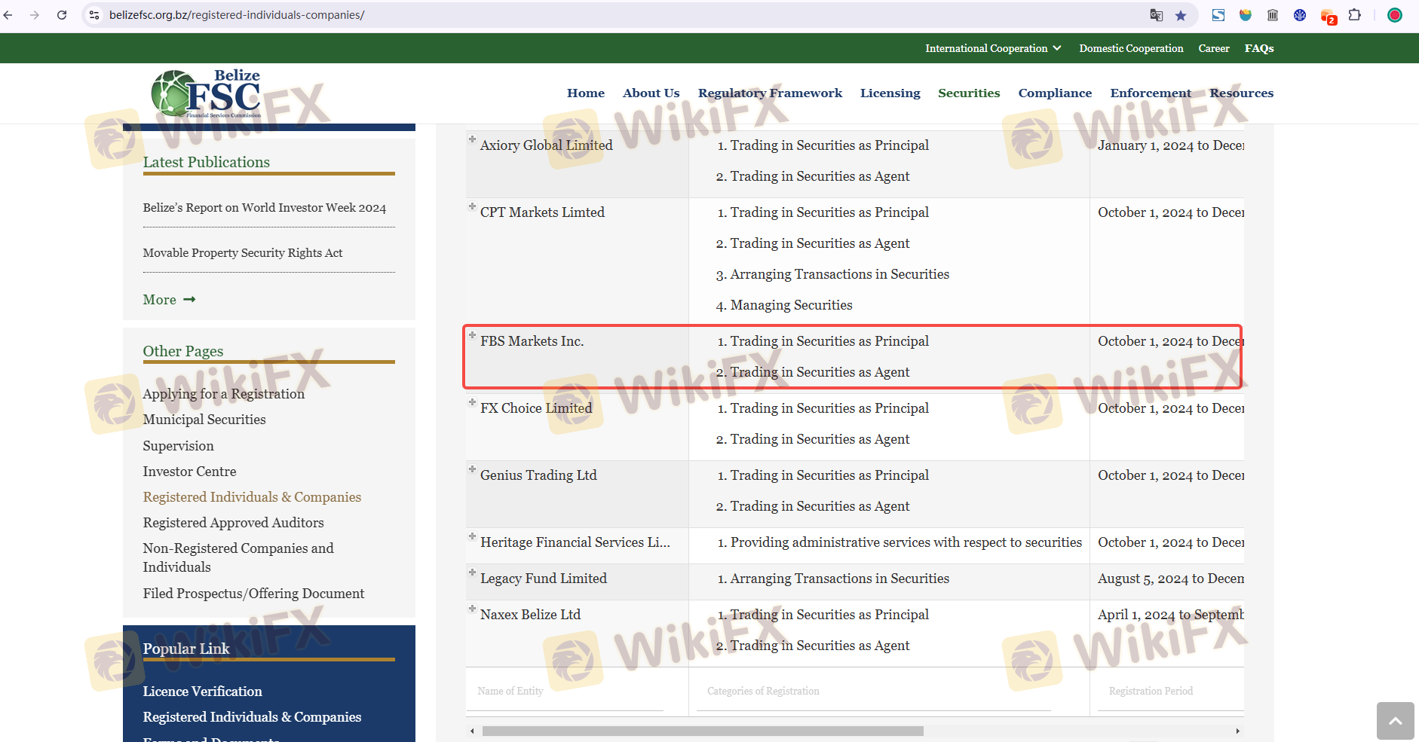Open the Licensing menu item

click(x=890, y=93)
